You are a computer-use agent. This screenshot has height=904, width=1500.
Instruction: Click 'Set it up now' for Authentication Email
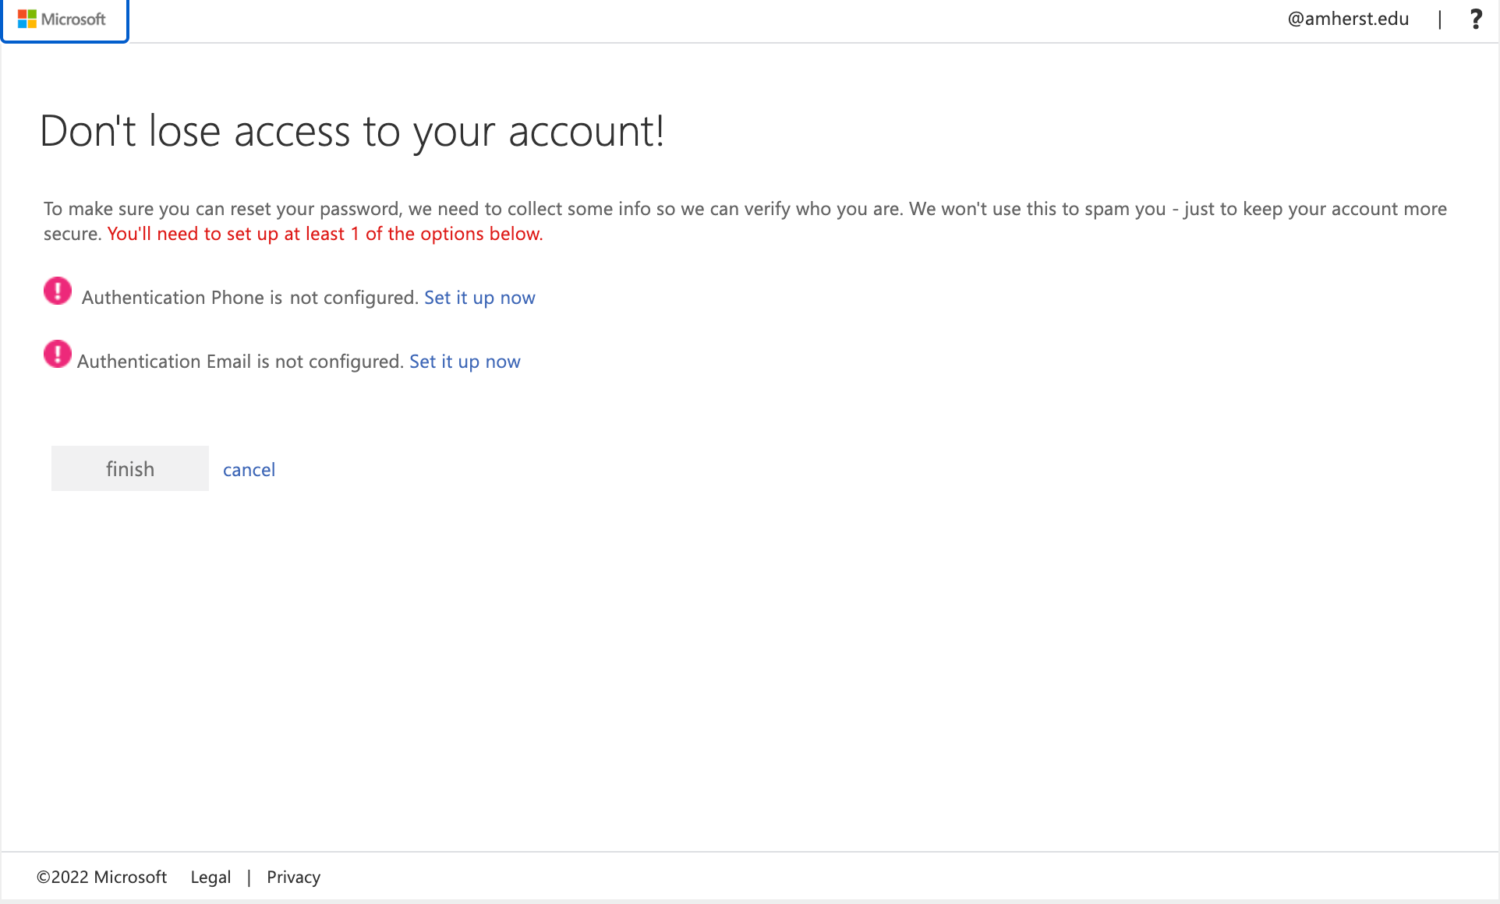tap(464, 361)
